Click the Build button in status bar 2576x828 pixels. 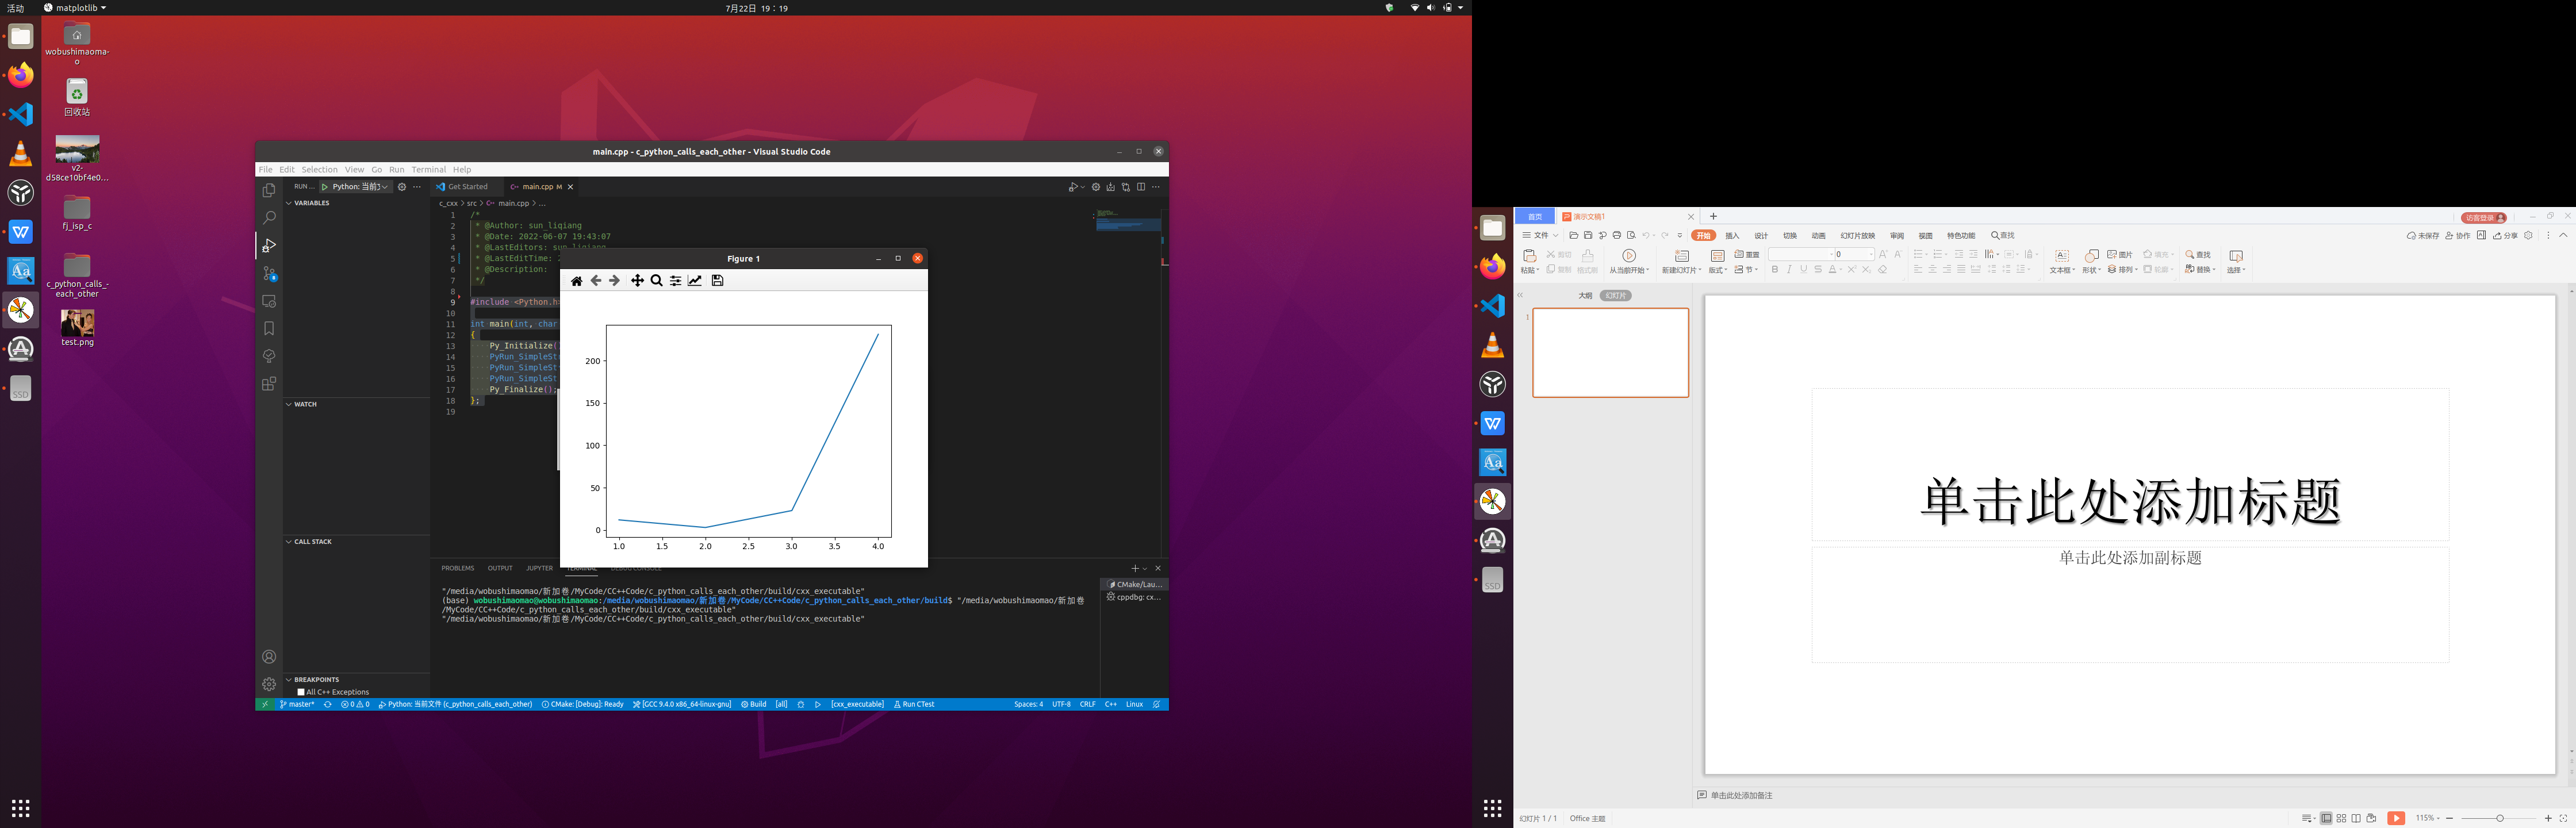[754, 705]
